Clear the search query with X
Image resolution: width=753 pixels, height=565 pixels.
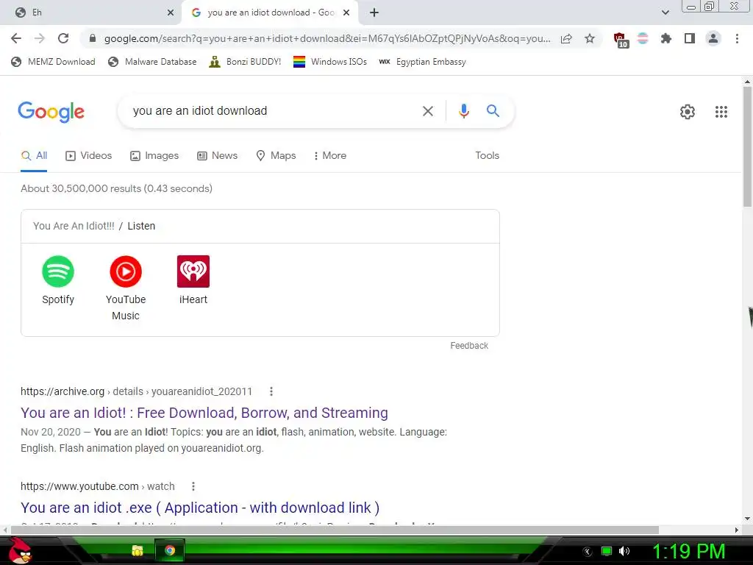click(x=427, y=111)
